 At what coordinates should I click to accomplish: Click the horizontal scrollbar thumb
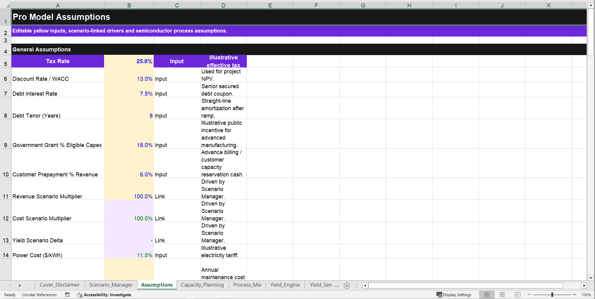pos(466,285)
